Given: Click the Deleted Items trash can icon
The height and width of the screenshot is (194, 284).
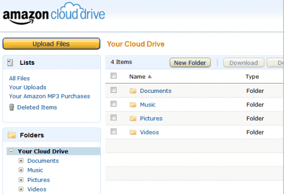Looking at the screenshot, I should [x=11, y=107].
